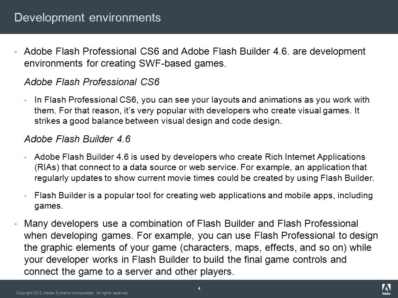Click the small bullet beside Flash Builder is a popular tool
This screenshot has height=298, width=398.
tap(26, 196)
